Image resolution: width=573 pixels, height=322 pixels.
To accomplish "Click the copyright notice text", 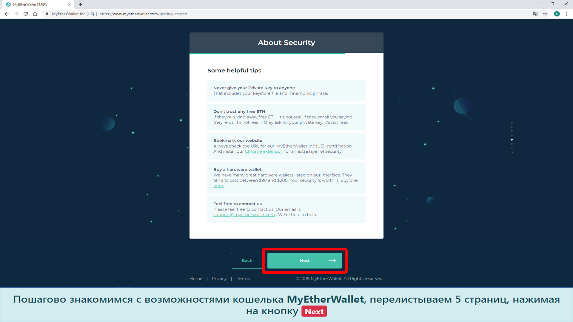I will [340, 278].
